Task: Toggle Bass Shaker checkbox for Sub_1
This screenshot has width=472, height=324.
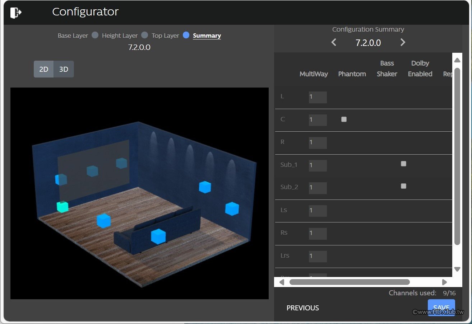Action: pos(403,164)
